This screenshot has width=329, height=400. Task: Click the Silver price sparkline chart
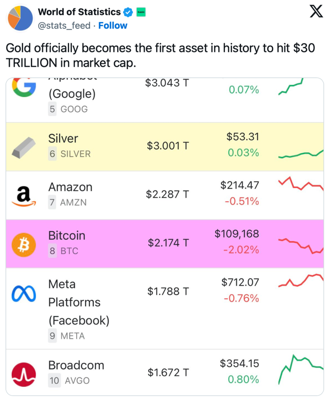click(x=301, y=154)
